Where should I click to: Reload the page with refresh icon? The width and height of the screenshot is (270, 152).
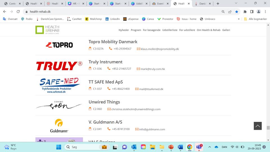pos(18,12)
